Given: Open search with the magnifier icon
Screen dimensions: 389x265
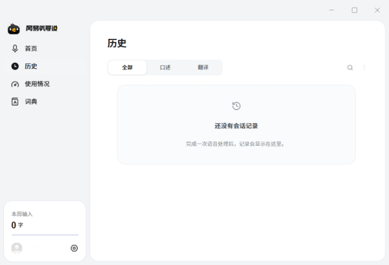Looking at the screenshot, I should pos(350,67).
